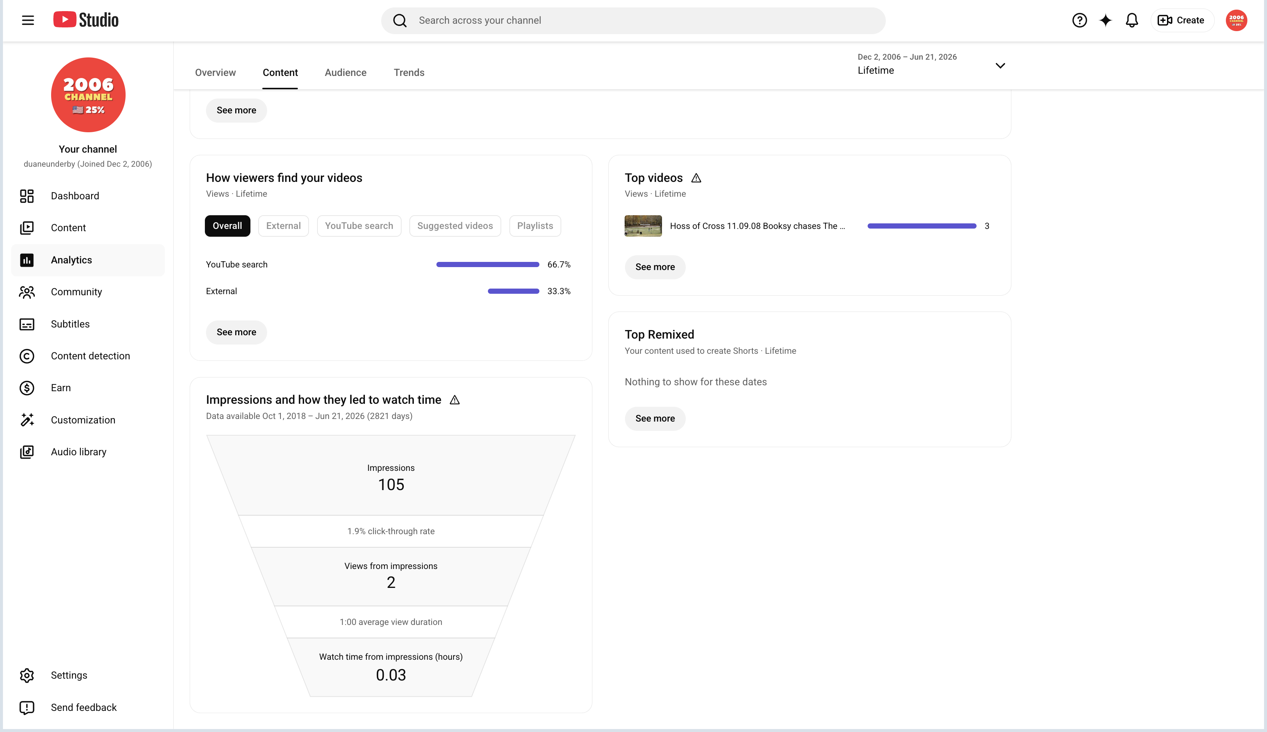This screenshot has height=732, width=1267.
Task: Select the External traffic filter chip
Action: pyautogui.click(x=283, y=226)
